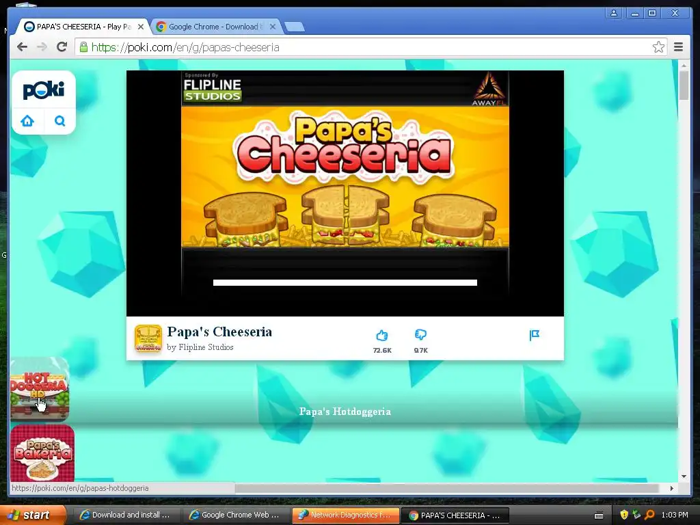700x525 pixels.
Task: Click the Papa's Cheeseria small game icon
Action: (x=148, y=339)
